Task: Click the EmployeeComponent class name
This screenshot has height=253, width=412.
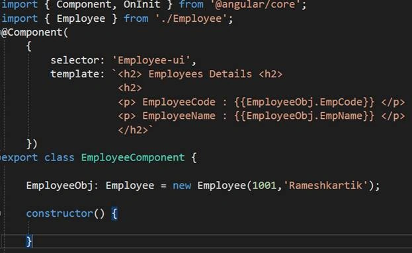Action: pos(133,158)
